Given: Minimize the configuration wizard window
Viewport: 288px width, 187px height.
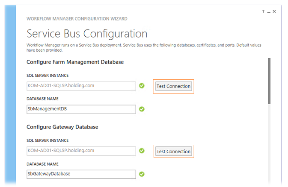Looking at the screenshot, I should tap(269, 12).
